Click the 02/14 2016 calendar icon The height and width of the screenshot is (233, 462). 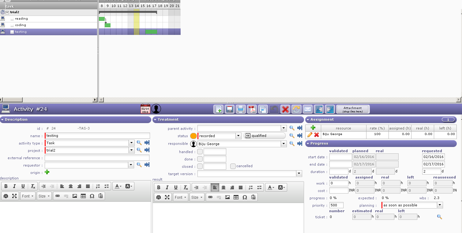(x=145, y=109)
